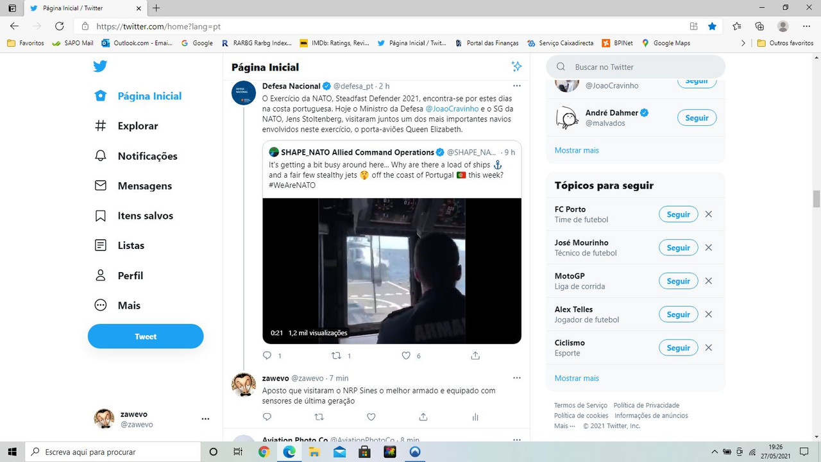Open a new browser tab
Image resolution: width=821 pixels, height=462 pixels.
pyautogui.click(x=157, y=8)
